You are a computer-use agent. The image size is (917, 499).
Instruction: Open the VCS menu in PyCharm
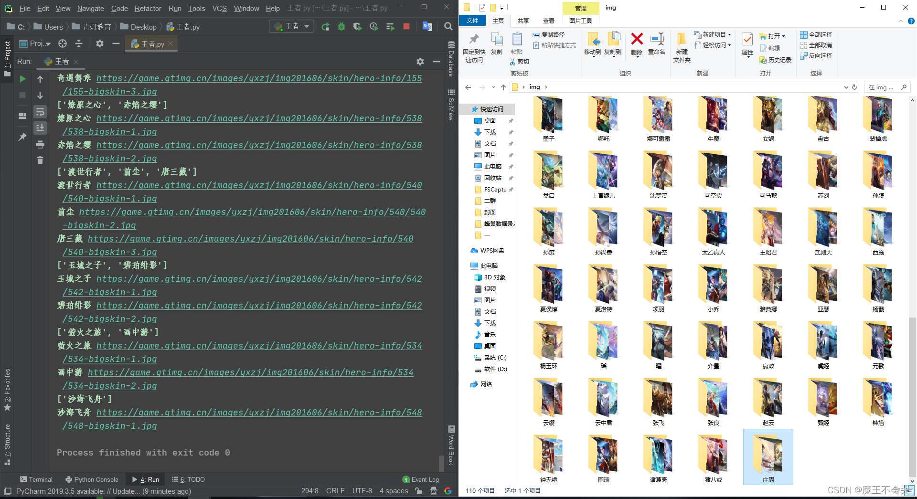[220, 8]
